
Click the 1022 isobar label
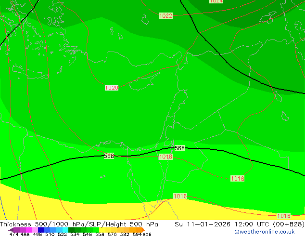click(165, 16)
